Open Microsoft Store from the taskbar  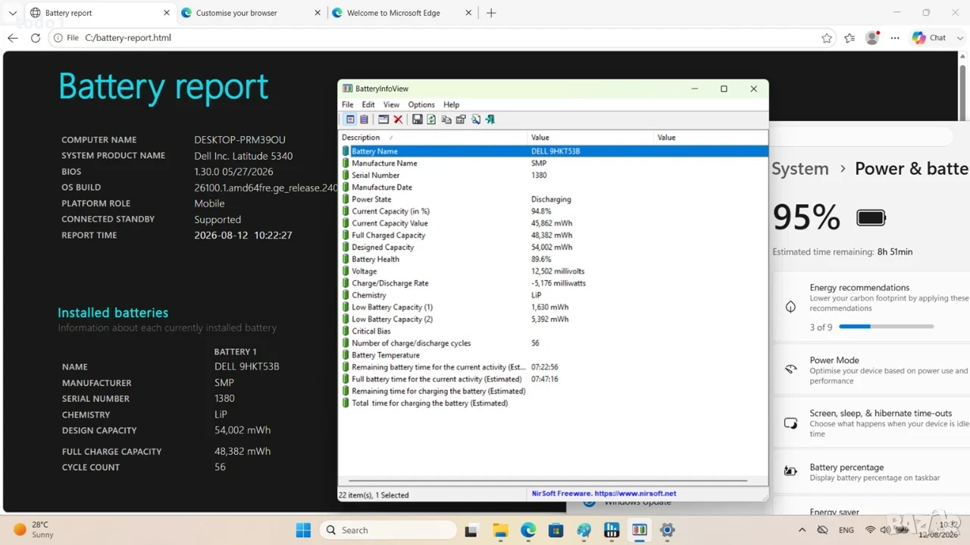coord(556,530)
